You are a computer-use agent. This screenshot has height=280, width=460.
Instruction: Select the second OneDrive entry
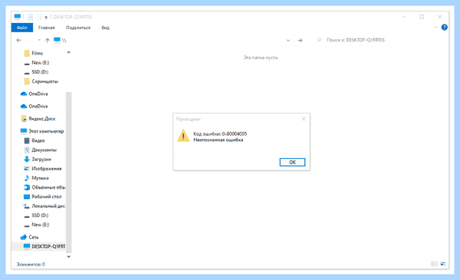pyautogui.click(x=38, y=107)
